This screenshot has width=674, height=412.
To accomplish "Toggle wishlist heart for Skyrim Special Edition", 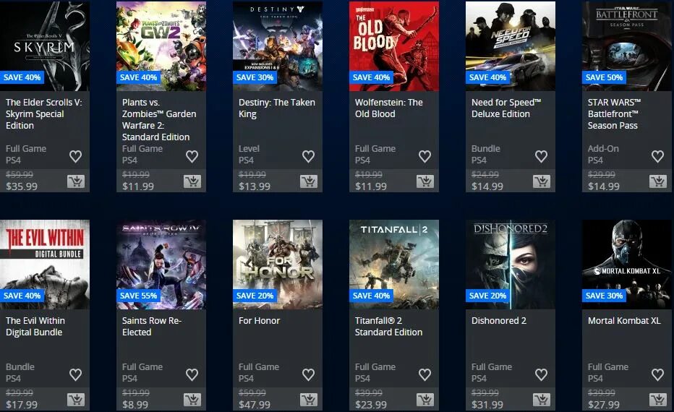I will (76, 156).
